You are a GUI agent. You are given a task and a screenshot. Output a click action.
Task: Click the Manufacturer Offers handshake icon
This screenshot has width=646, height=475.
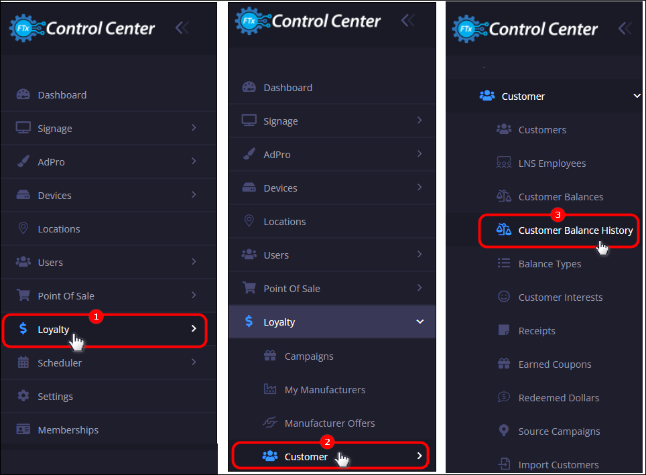coord(270,422)
